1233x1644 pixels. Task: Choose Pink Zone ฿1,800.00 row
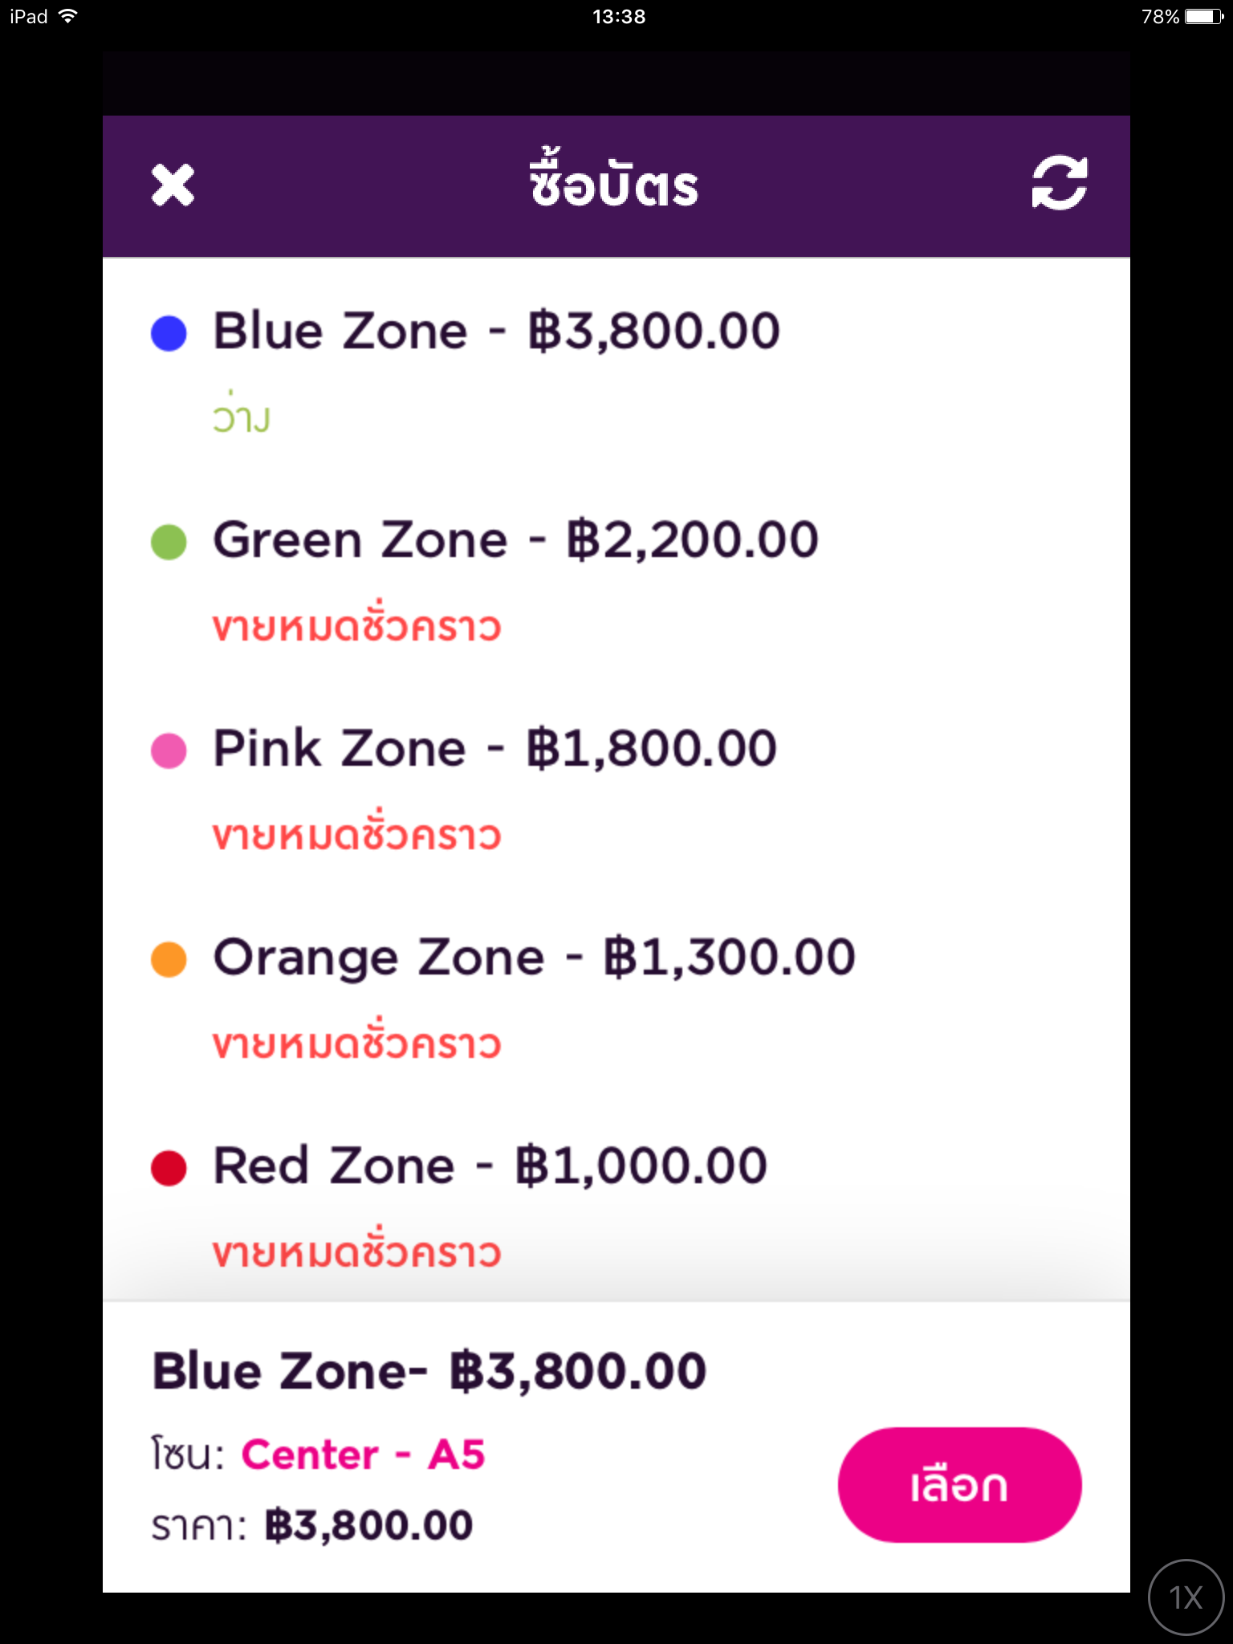[x=616, y=788]
